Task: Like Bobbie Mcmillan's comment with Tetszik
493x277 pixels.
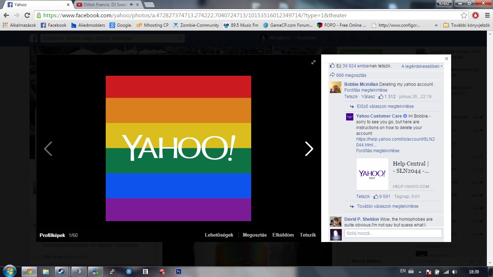Action: pos(351,97)
